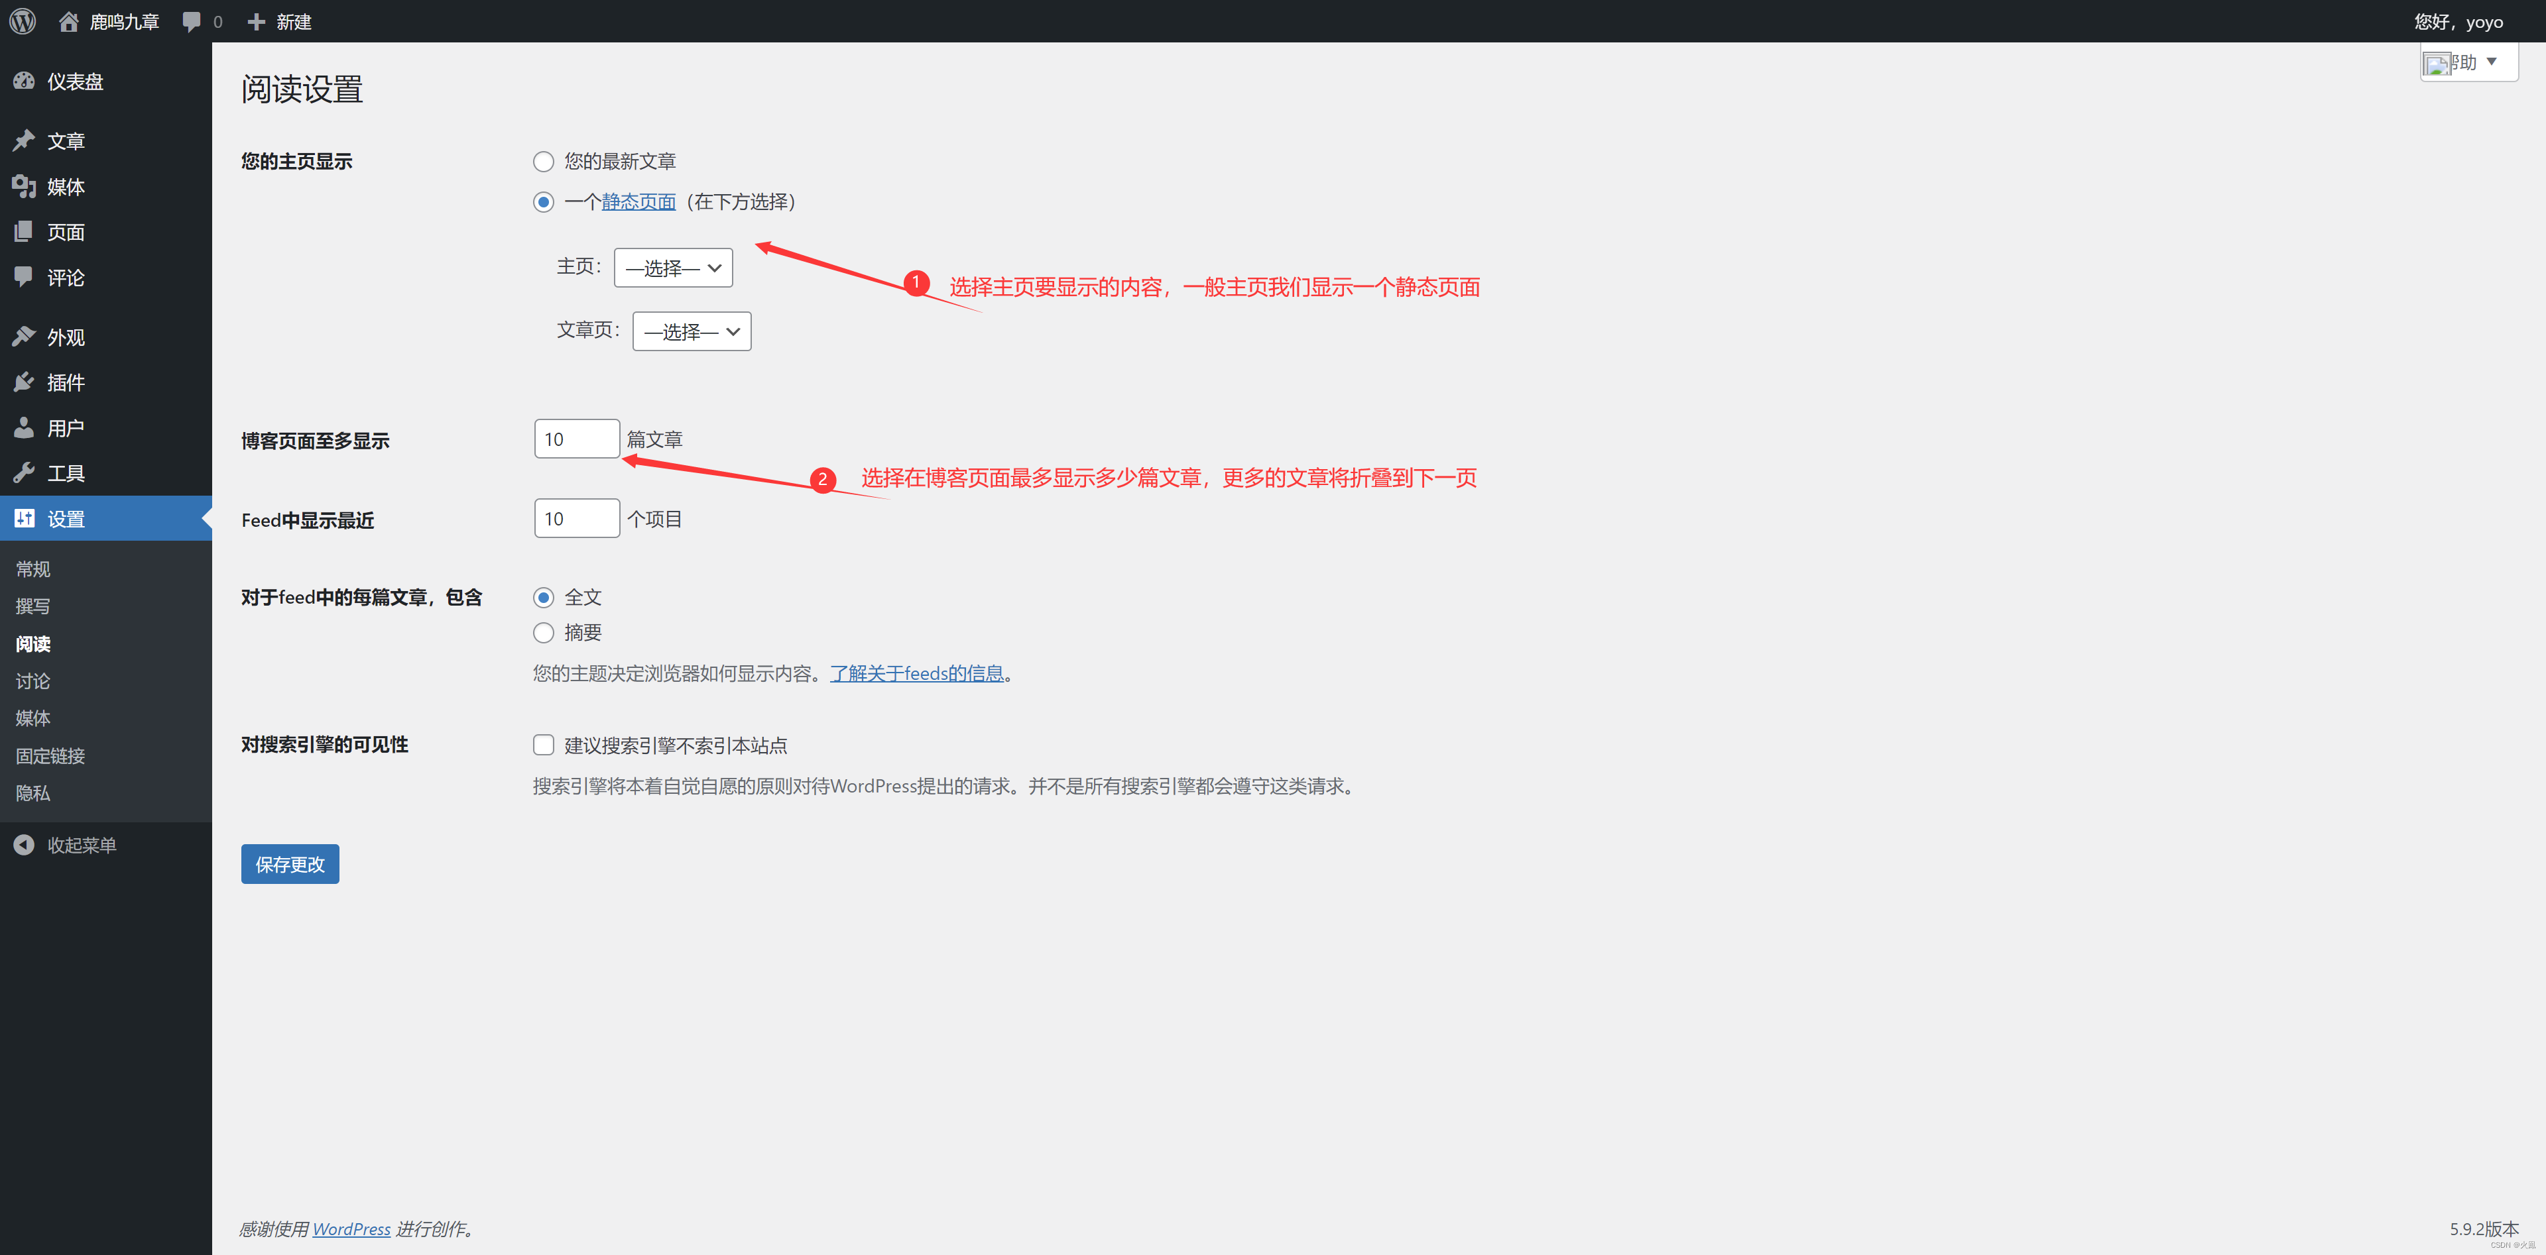Open 讨论 settings submenu
2546x1255 pixels.
pos(32,681)
